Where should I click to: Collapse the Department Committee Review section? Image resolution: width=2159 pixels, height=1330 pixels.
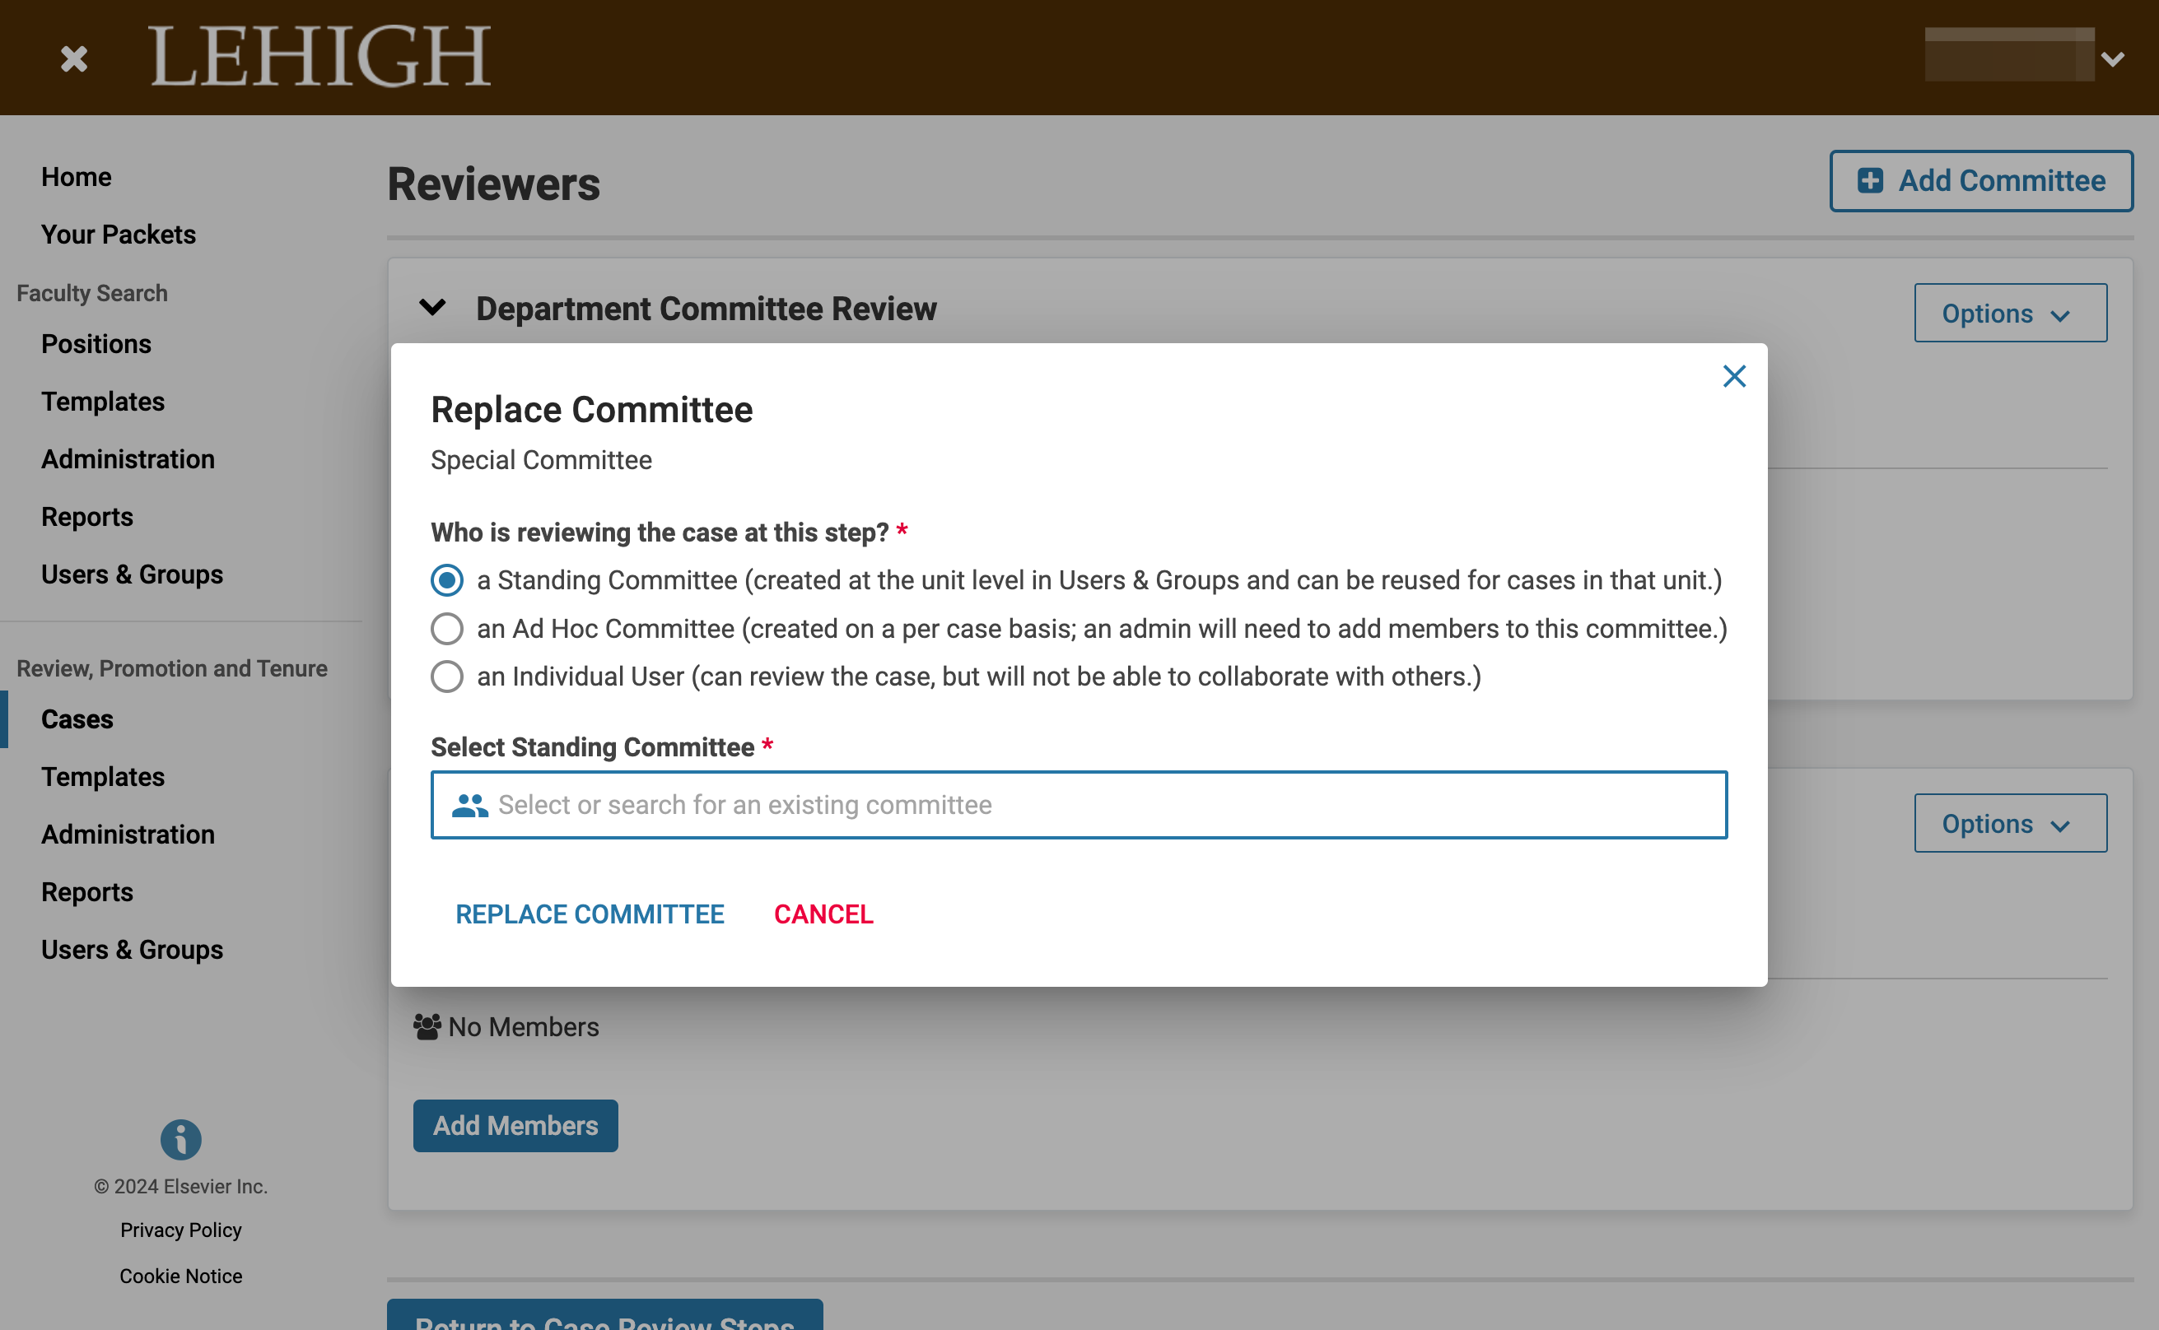click(432, 308)
